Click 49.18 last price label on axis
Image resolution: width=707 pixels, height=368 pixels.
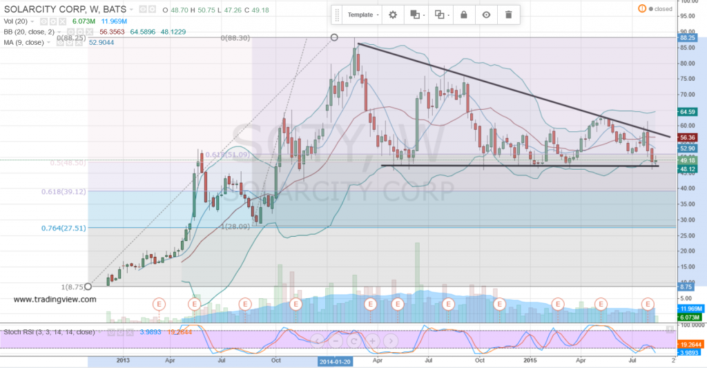(x=687, y=161)
